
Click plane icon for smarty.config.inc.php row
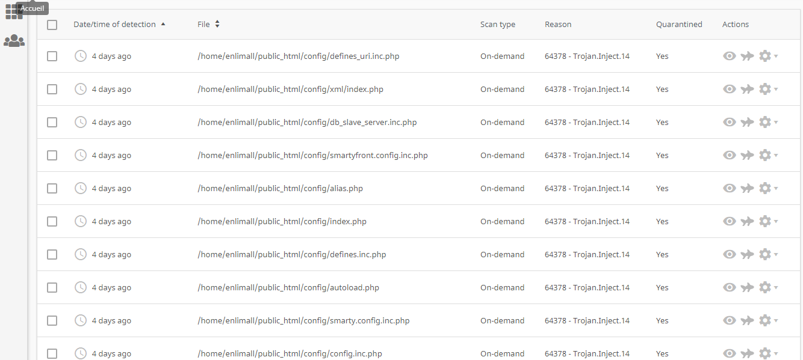[x=747, y=320]
